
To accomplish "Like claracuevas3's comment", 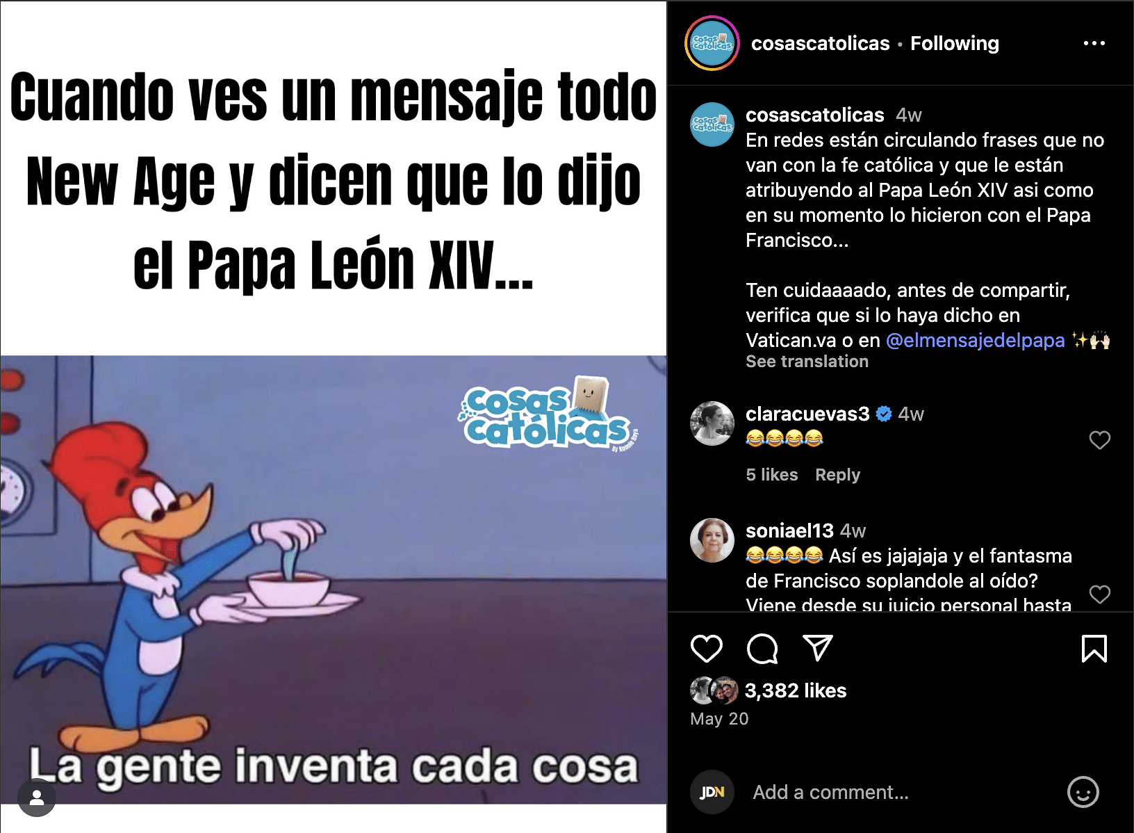I will coord(1100,440).
